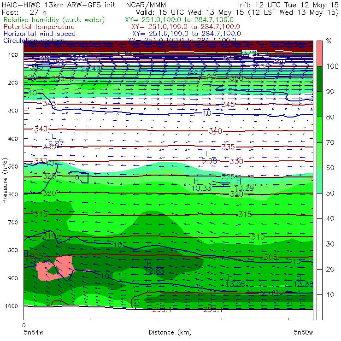Click the '1.97' value near the left edge
This screenshot has width=341, height=341.
[x=33, y=261]
